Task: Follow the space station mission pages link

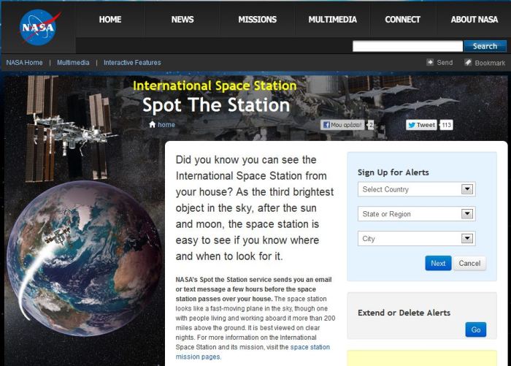Action: [310, 348]
